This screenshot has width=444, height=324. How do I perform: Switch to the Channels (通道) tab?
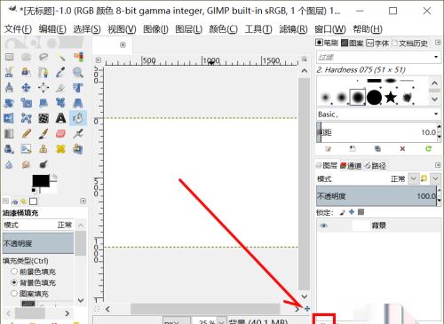point(351,166)
